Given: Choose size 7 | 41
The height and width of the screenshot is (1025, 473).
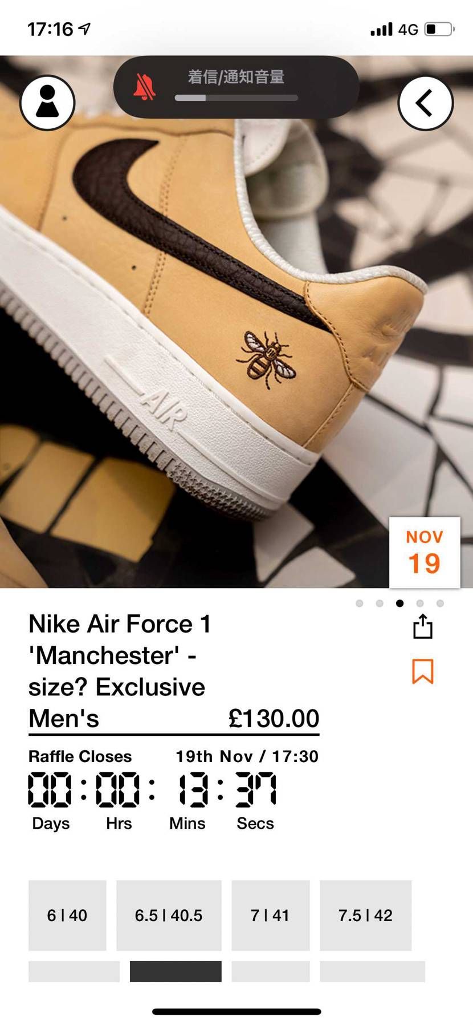Looking at the screenshot, I should click(x=270, y=915).
